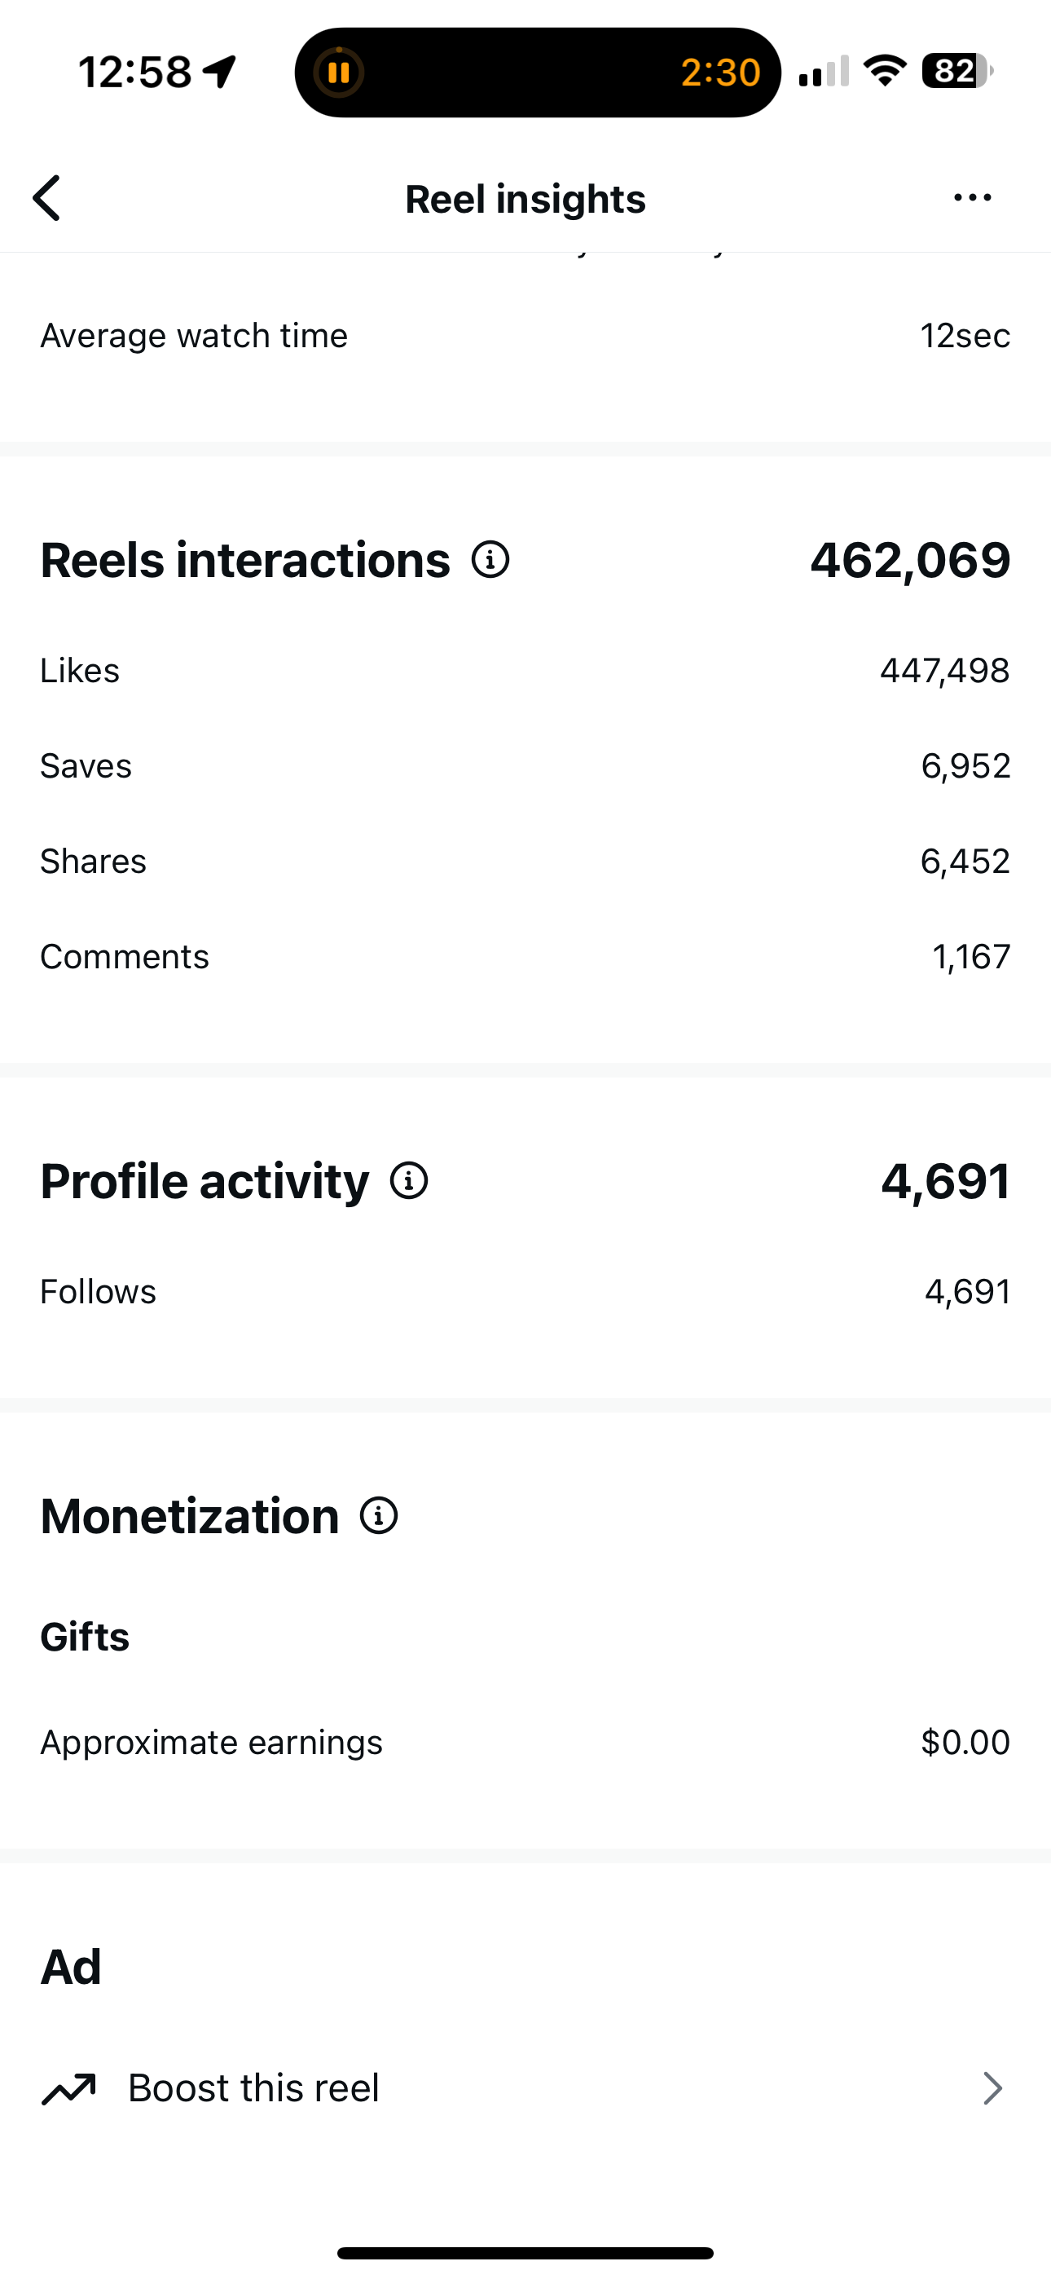Screen dimensions: 1051x2279
Task: Tap the Saves row
Action: tap(525, 766)
